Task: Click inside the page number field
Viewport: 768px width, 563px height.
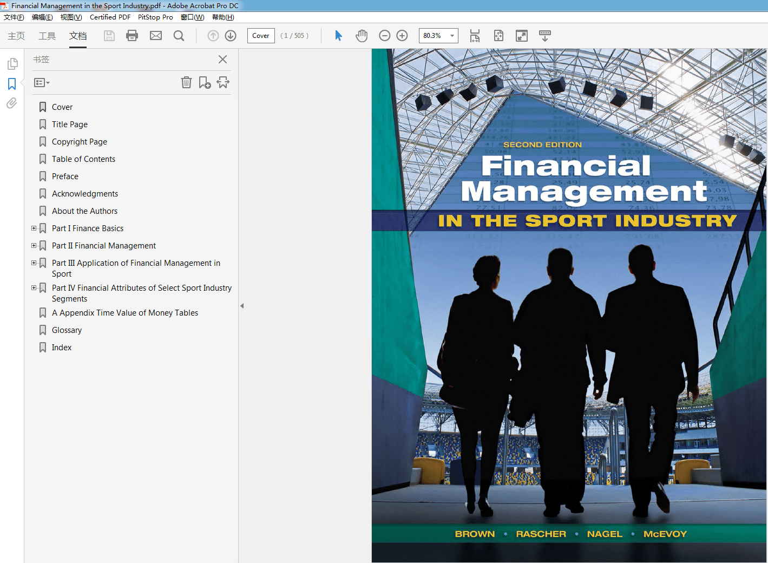Action: click(261, 35)
